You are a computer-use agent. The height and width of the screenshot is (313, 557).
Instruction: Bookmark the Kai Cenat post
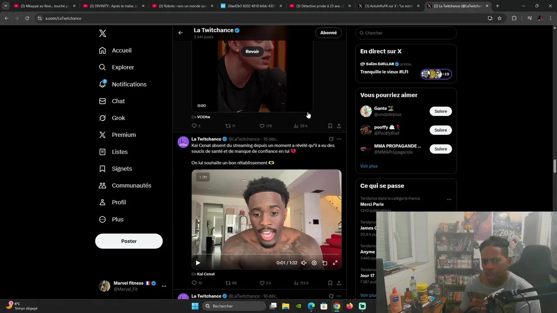330,283
